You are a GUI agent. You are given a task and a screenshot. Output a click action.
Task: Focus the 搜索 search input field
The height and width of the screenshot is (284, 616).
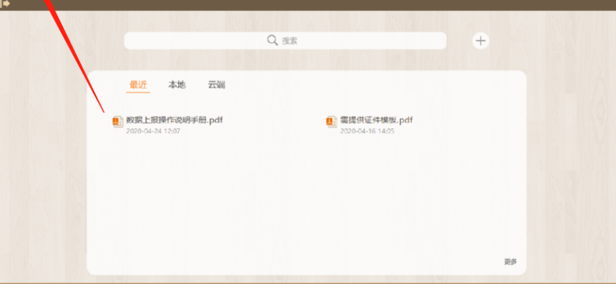pos(285,40)
